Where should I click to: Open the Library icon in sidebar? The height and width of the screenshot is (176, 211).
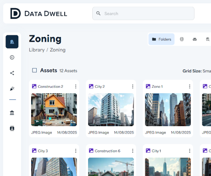12,42
